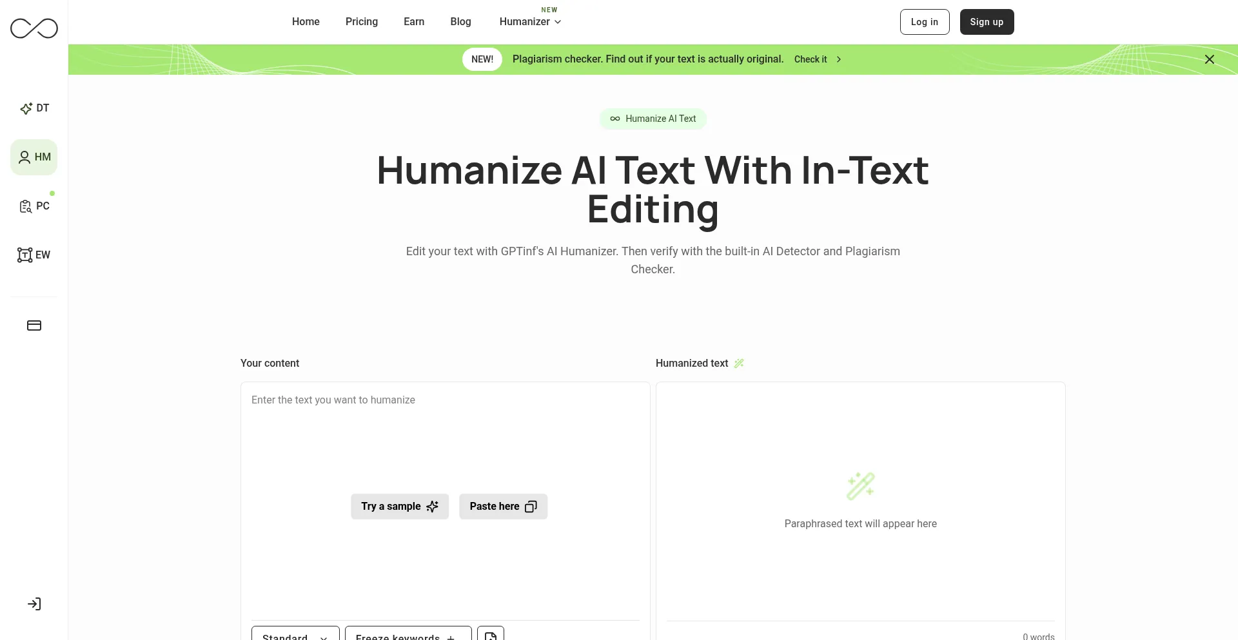Click the GPTinf infinity logo
The width and height of the screenshot is (1238, 640).
coord(34,28)
